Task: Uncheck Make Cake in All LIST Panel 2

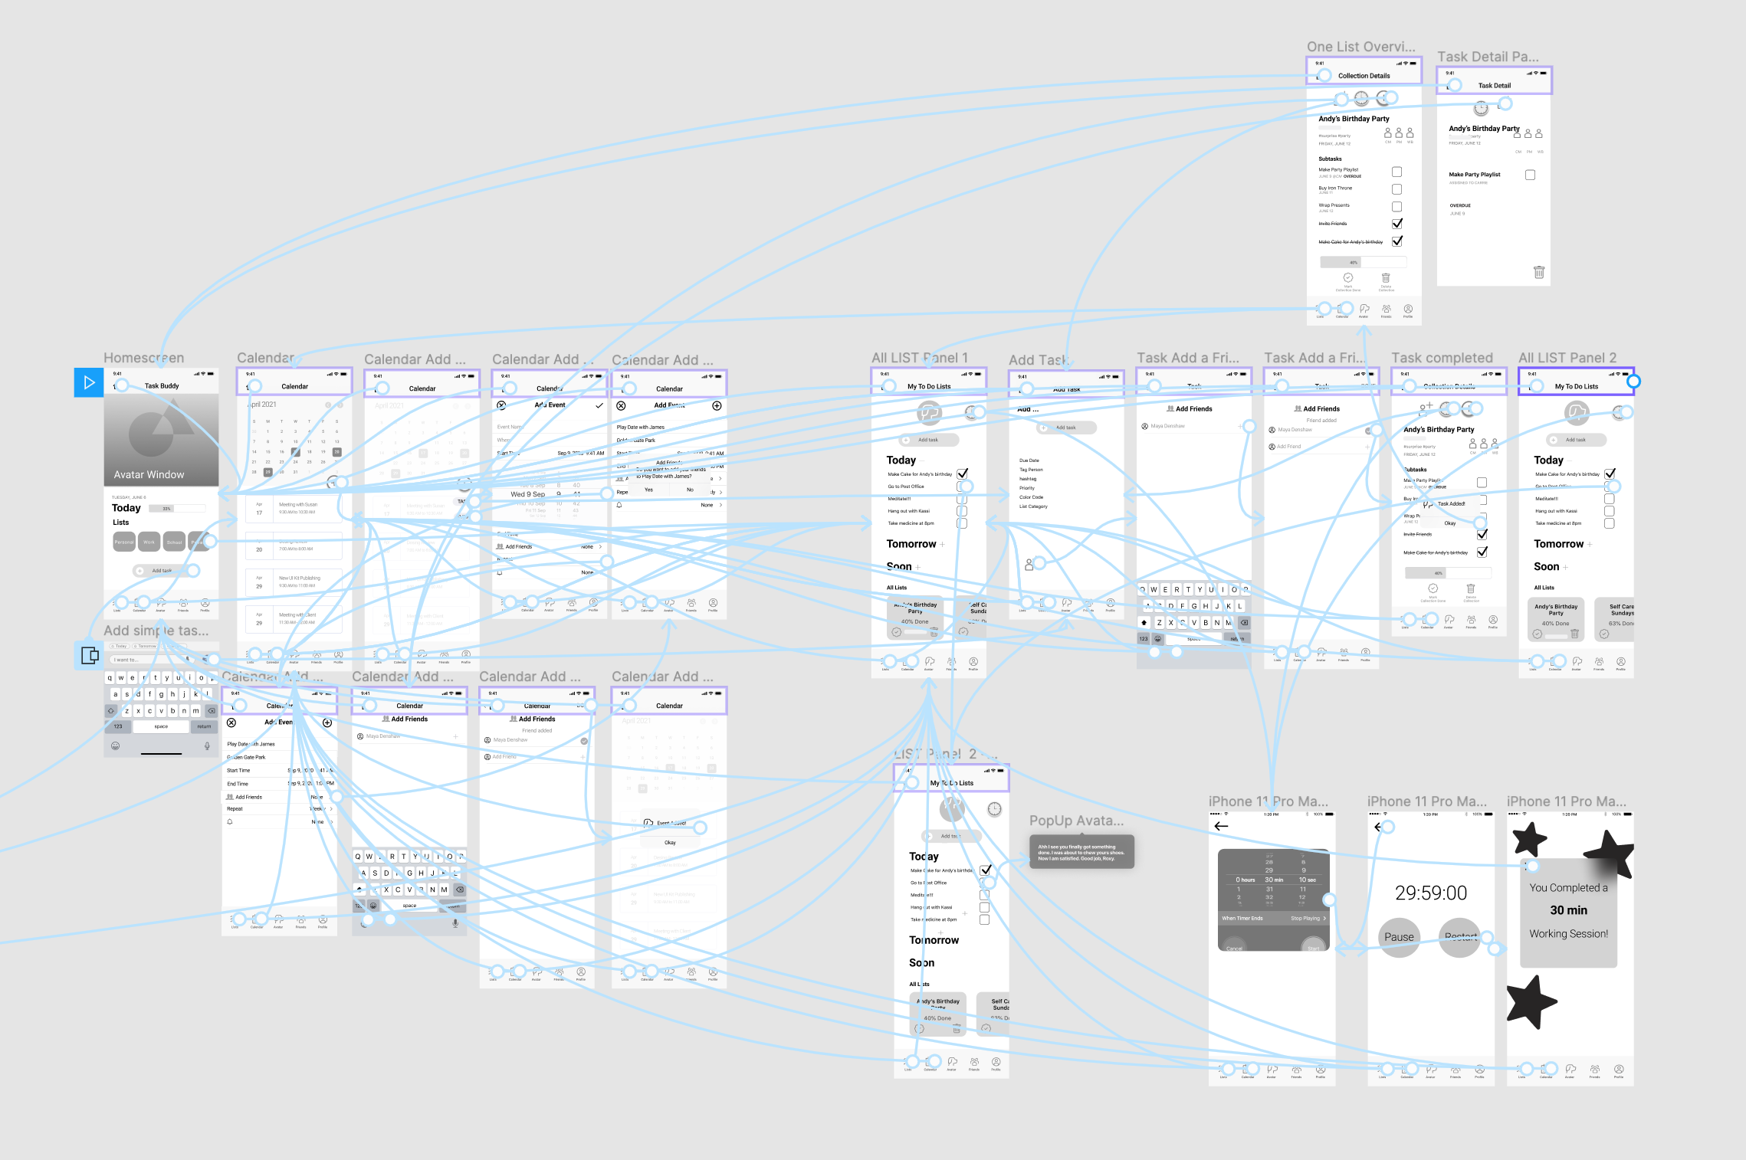Action: [x=1610, y=474]
